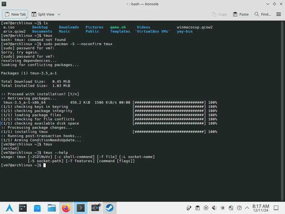Viewport: 285px width, 214px height.
Task: Click the 'Arming ConditionNeedsUpdate...' line
Action: pos(41,140)
